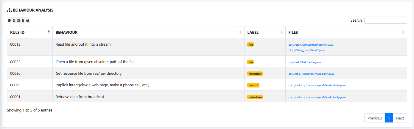Viewport: 414px width, 129px height.
Task: Open coil/fetch/ContentUriFetcher.java link
Action: [x=311, y=44]
